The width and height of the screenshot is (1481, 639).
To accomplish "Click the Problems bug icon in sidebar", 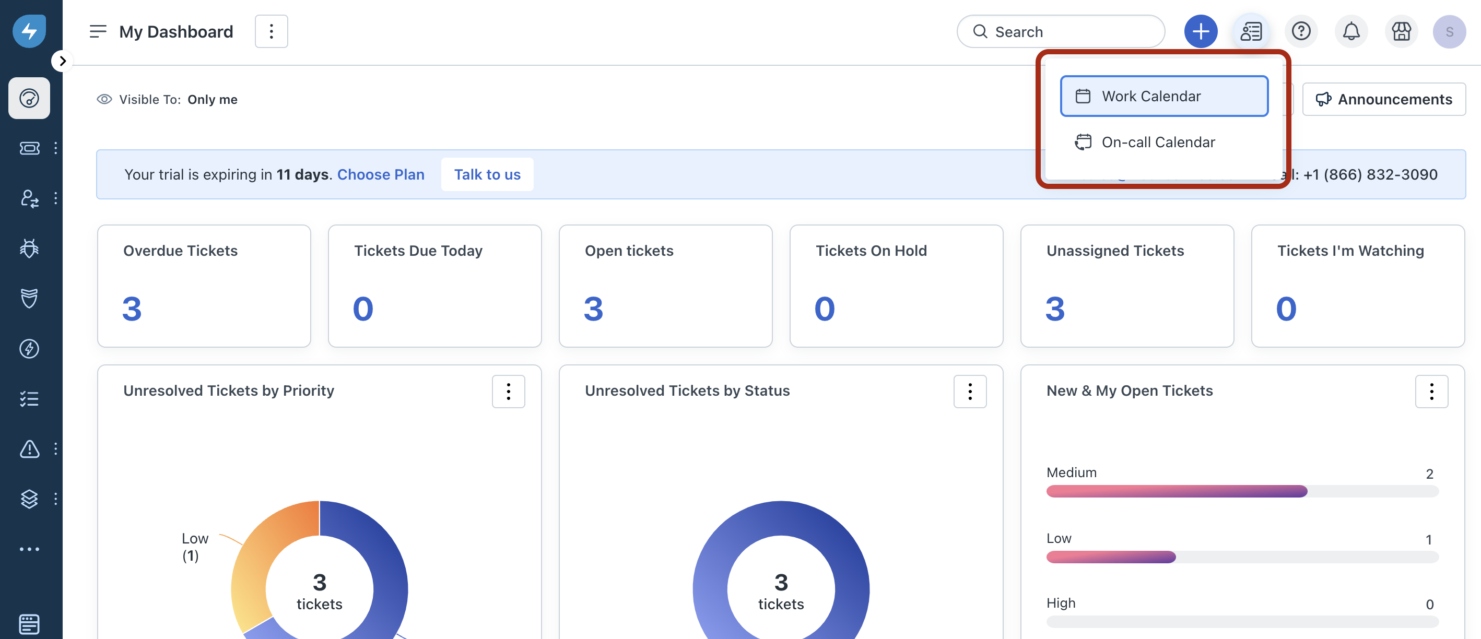I will 29,249.
